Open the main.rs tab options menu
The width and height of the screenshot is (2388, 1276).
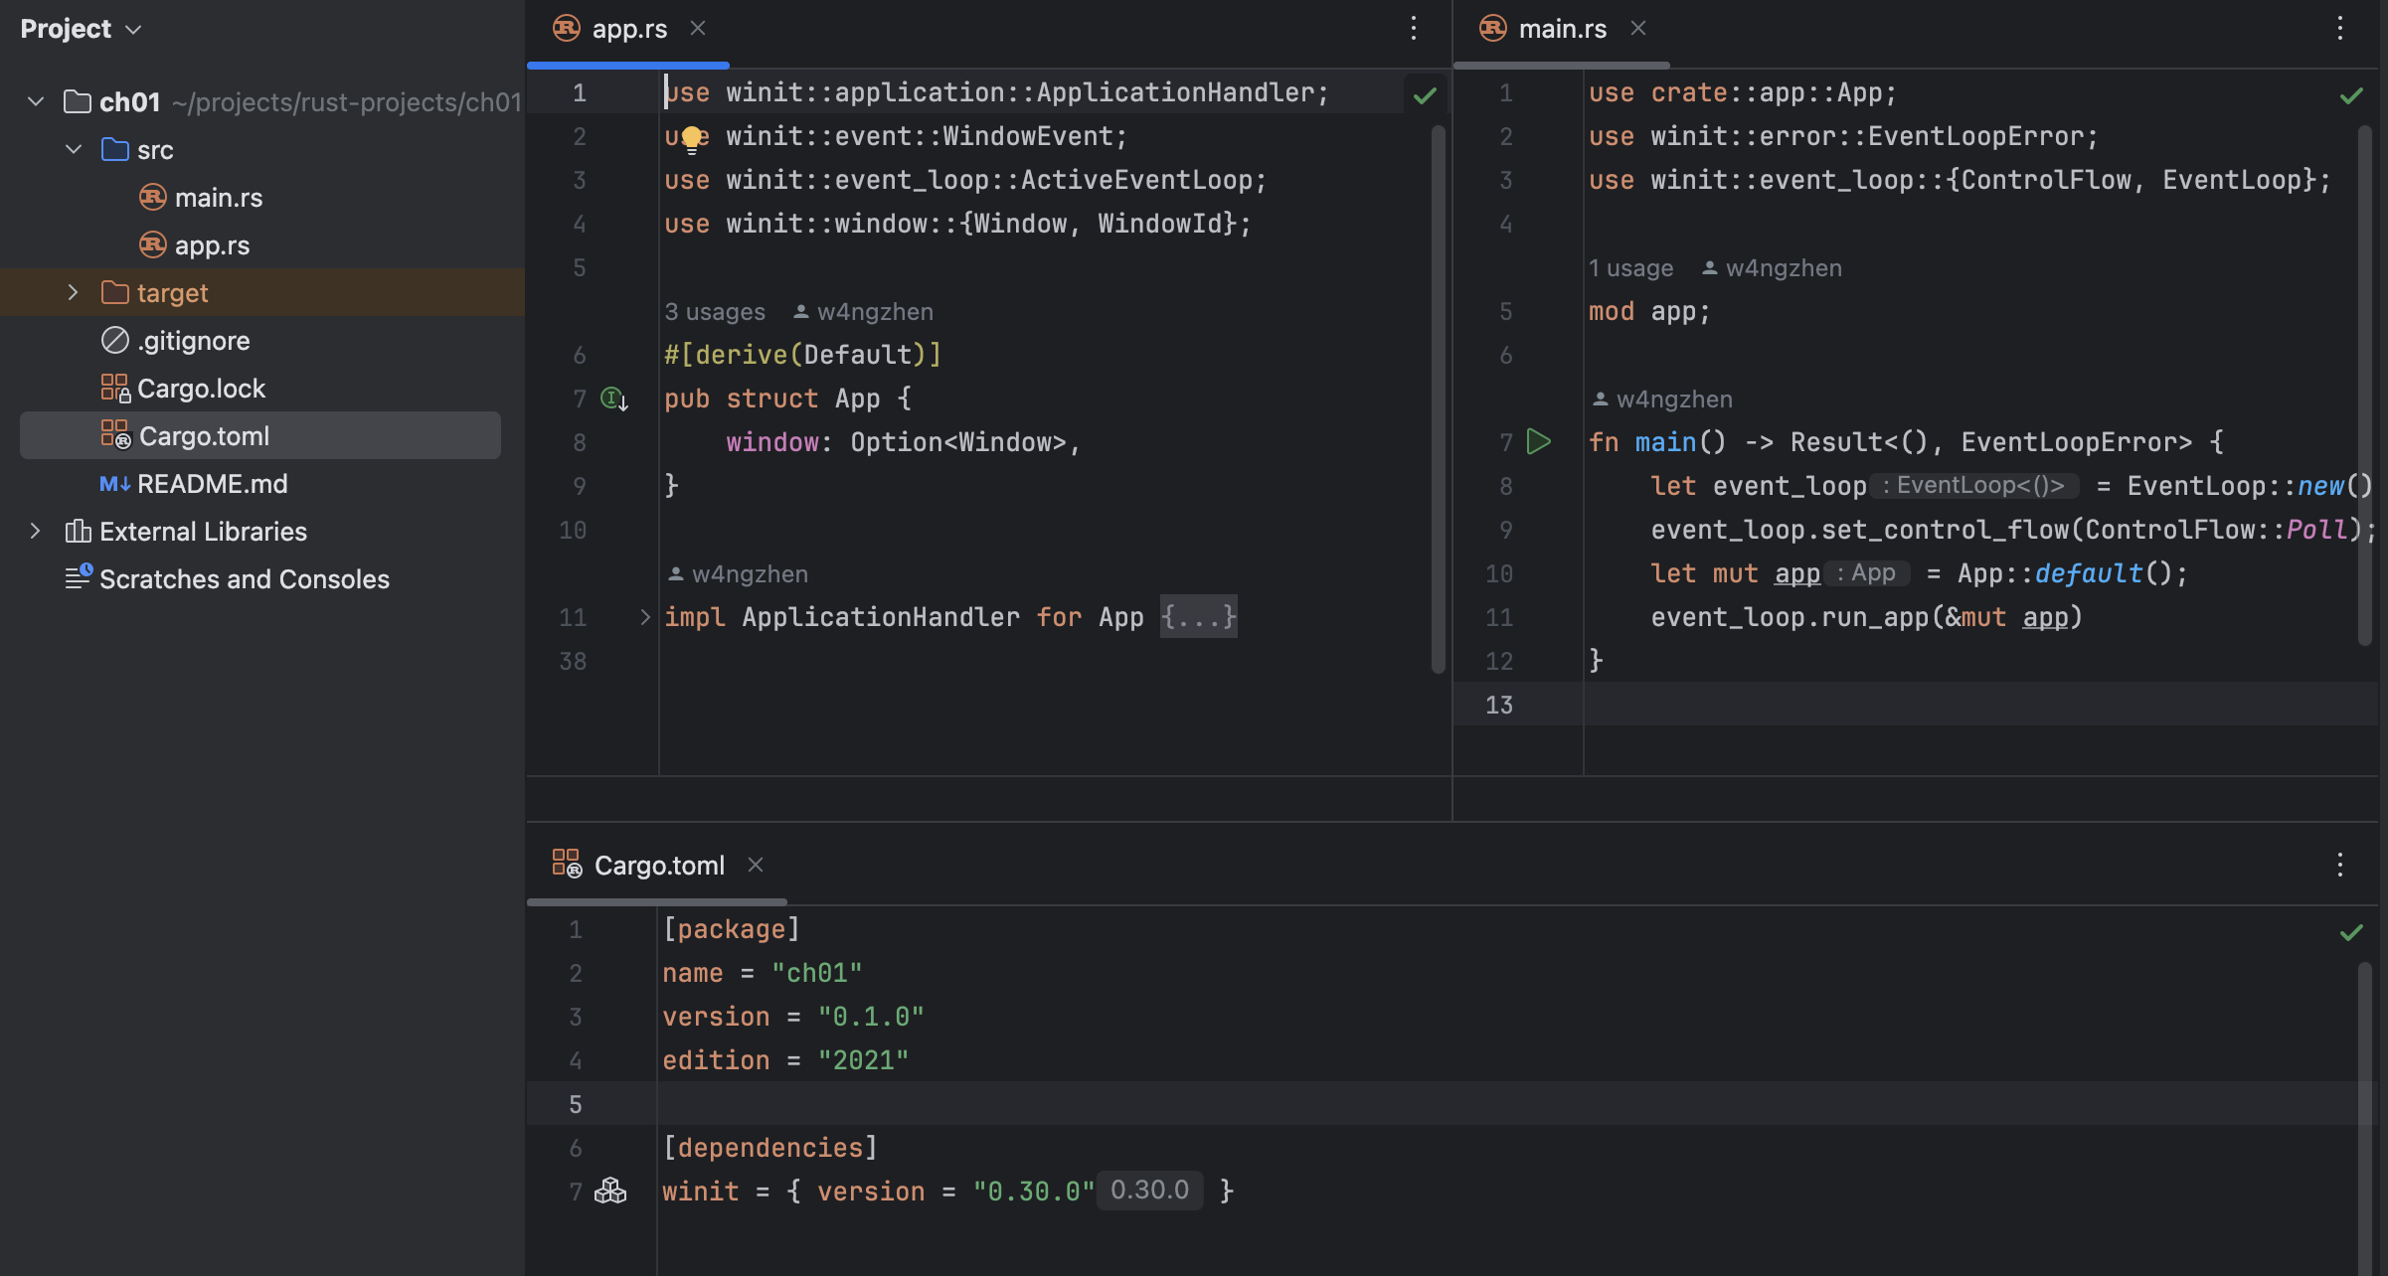pyautogui.click(x=2339, y=29)
